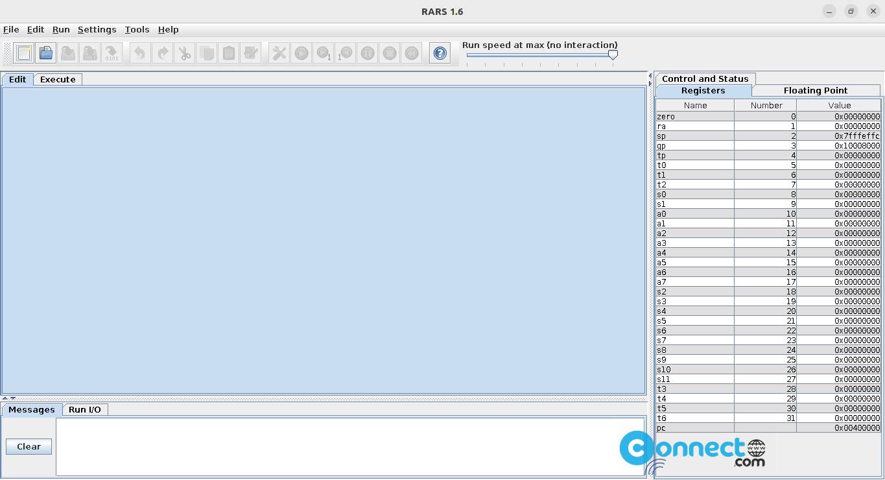Select the a0 register name cell

695,214
